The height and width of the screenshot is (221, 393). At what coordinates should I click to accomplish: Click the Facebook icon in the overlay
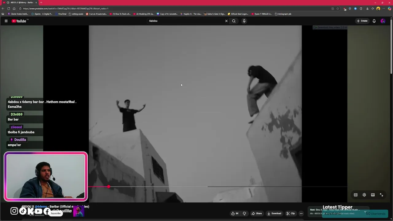pos(47,211)
